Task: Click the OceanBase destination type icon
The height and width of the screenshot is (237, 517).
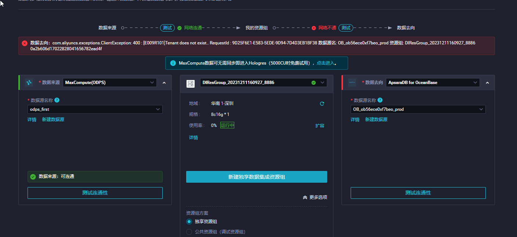Action: point(352,83)
